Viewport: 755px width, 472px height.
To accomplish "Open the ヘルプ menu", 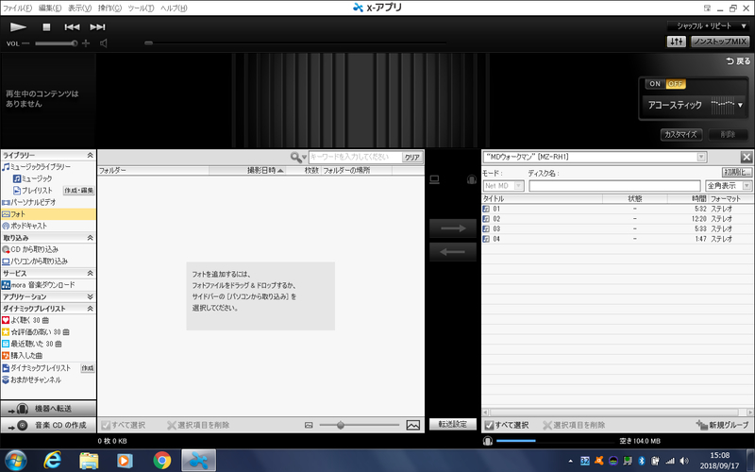I will (x=174, y=8).
